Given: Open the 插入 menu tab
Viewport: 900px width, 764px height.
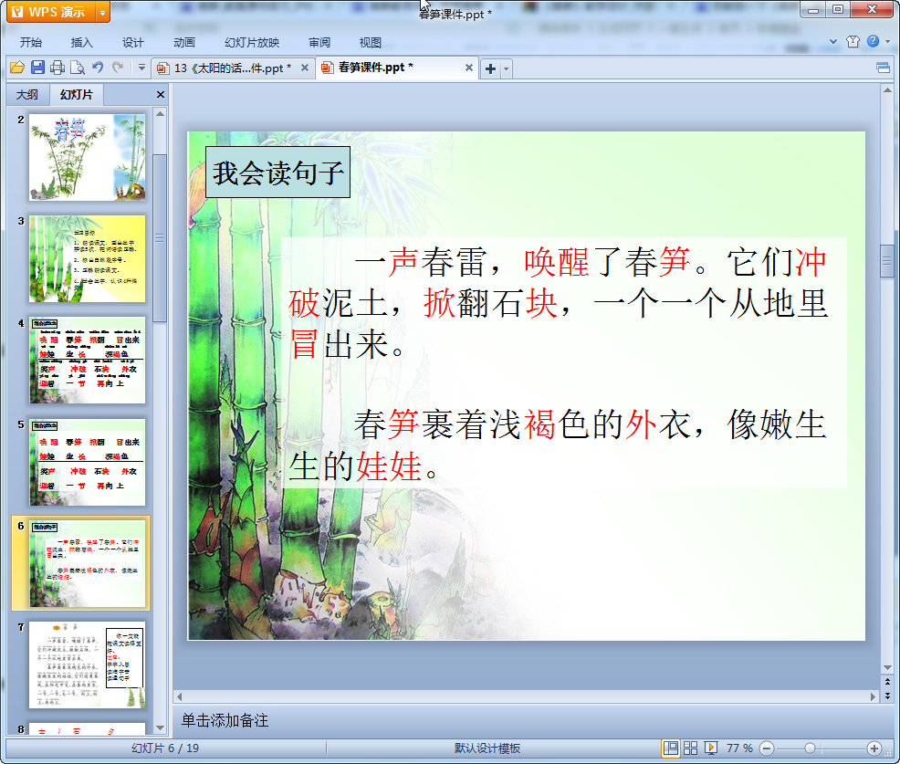Looking at the screenshot, I should coord(81,43).
